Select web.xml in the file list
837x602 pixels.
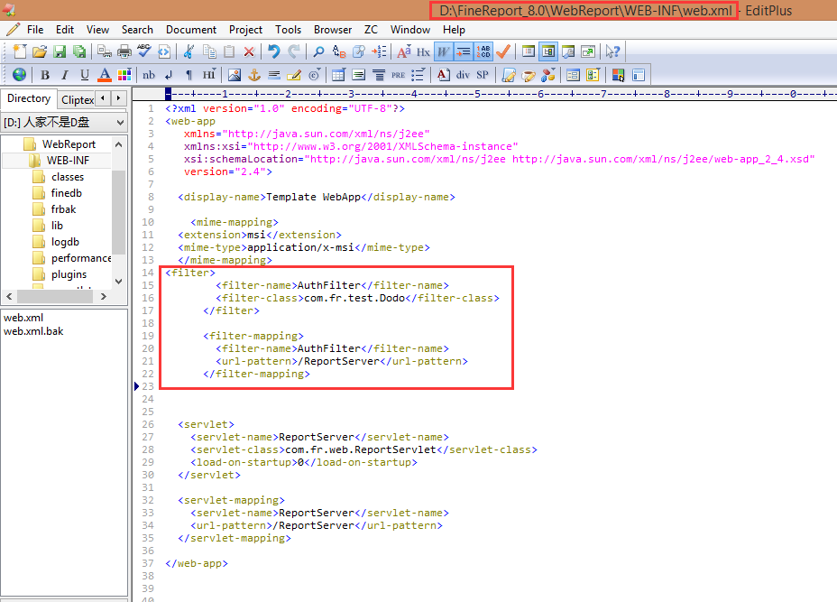tap(23, 318)
